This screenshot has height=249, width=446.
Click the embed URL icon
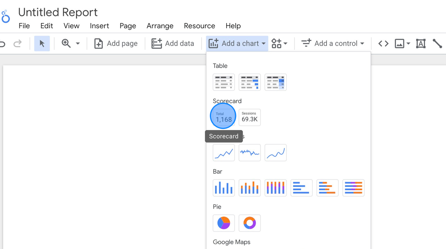click(x=383, y=43)
